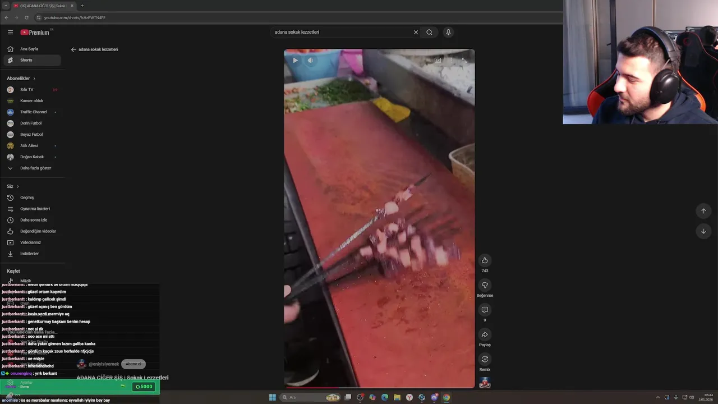Open taskbar volume control
Screen dimensions: 718x404
click(691, 397)
